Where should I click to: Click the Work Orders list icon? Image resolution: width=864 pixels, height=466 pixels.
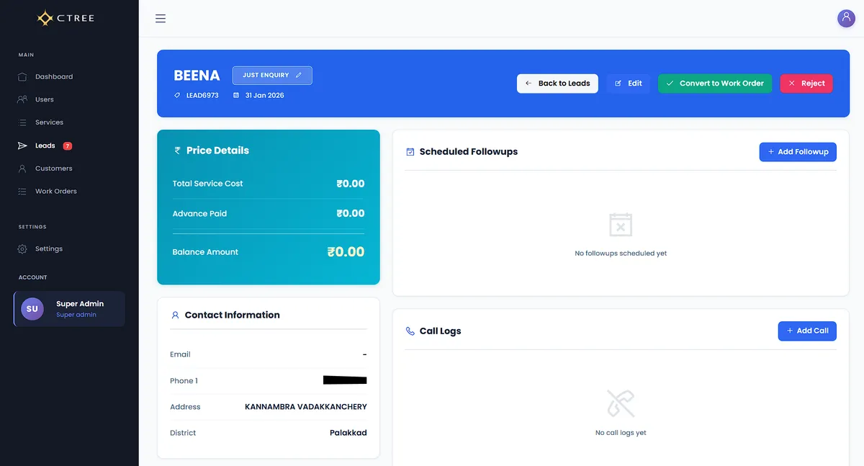(22, 192)
